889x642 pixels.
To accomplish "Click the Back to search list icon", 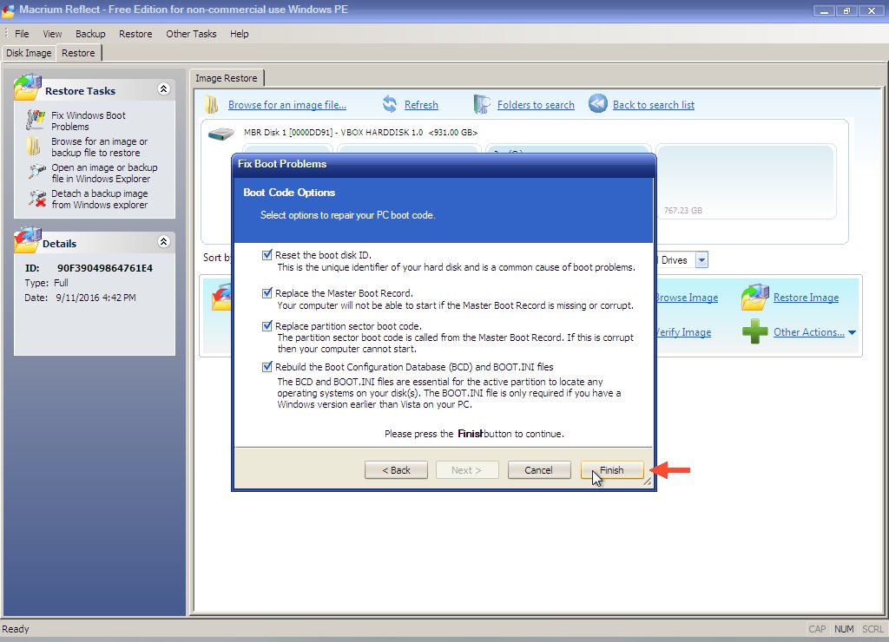I will (x=597, y=104).
